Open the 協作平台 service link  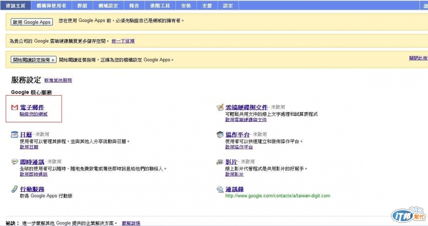pos(238,135)
